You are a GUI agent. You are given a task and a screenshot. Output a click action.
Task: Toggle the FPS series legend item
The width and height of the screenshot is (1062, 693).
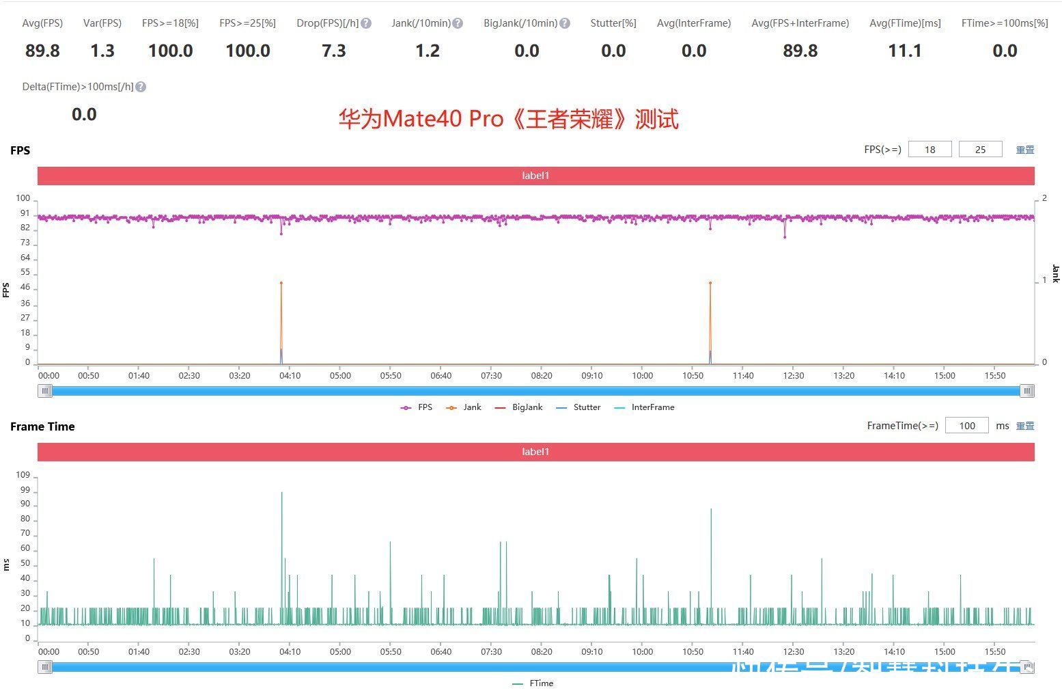point(417,407)
